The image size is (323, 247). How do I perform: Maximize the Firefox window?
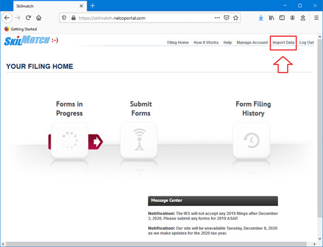300,5
